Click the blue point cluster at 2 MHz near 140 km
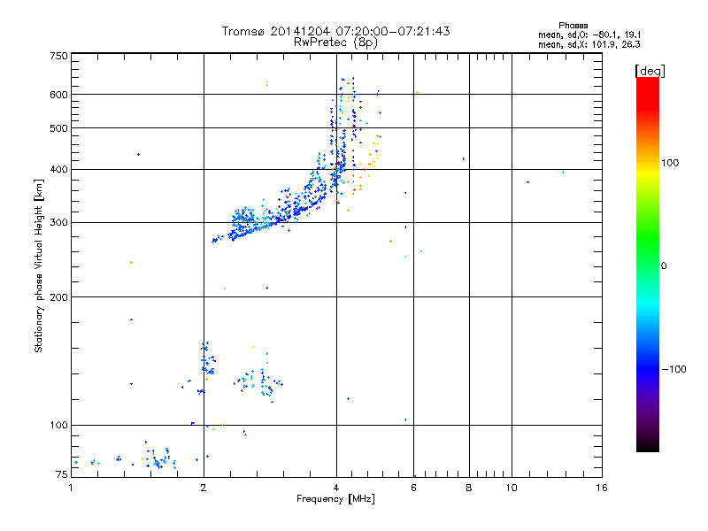 tap(208, 359)
